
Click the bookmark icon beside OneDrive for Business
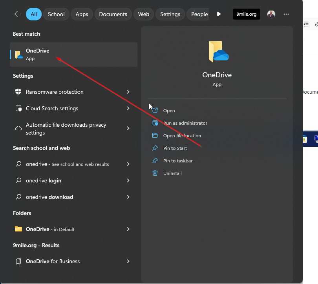tap(18, 261)
